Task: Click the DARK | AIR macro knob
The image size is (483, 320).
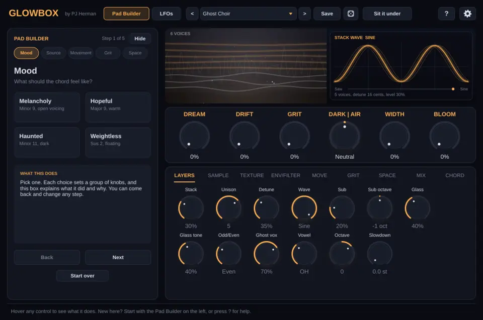Action: pyautogui.click(x=344, y=136)
